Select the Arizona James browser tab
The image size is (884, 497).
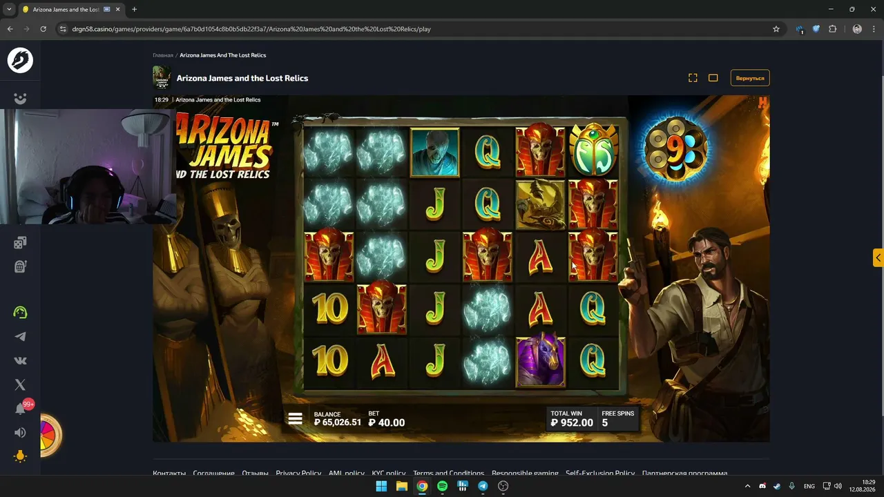pos(71,10)
